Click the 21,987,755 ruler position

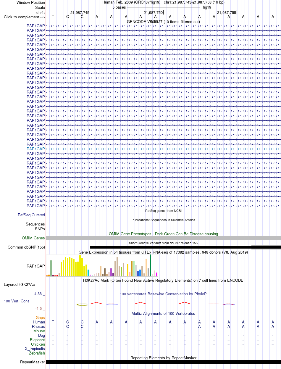coord(227,12)
